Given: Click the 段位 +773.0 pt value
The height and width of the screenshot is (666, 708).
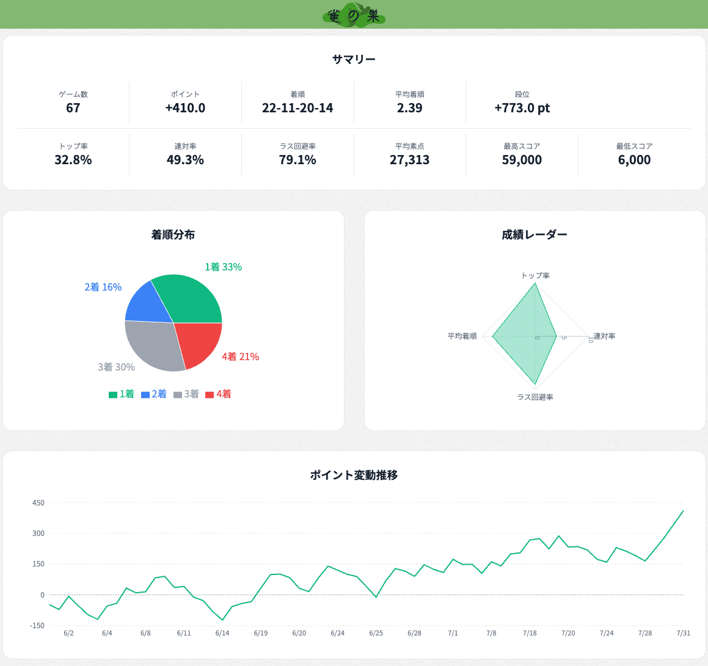Looking at the screenshot, I should 522,108.
